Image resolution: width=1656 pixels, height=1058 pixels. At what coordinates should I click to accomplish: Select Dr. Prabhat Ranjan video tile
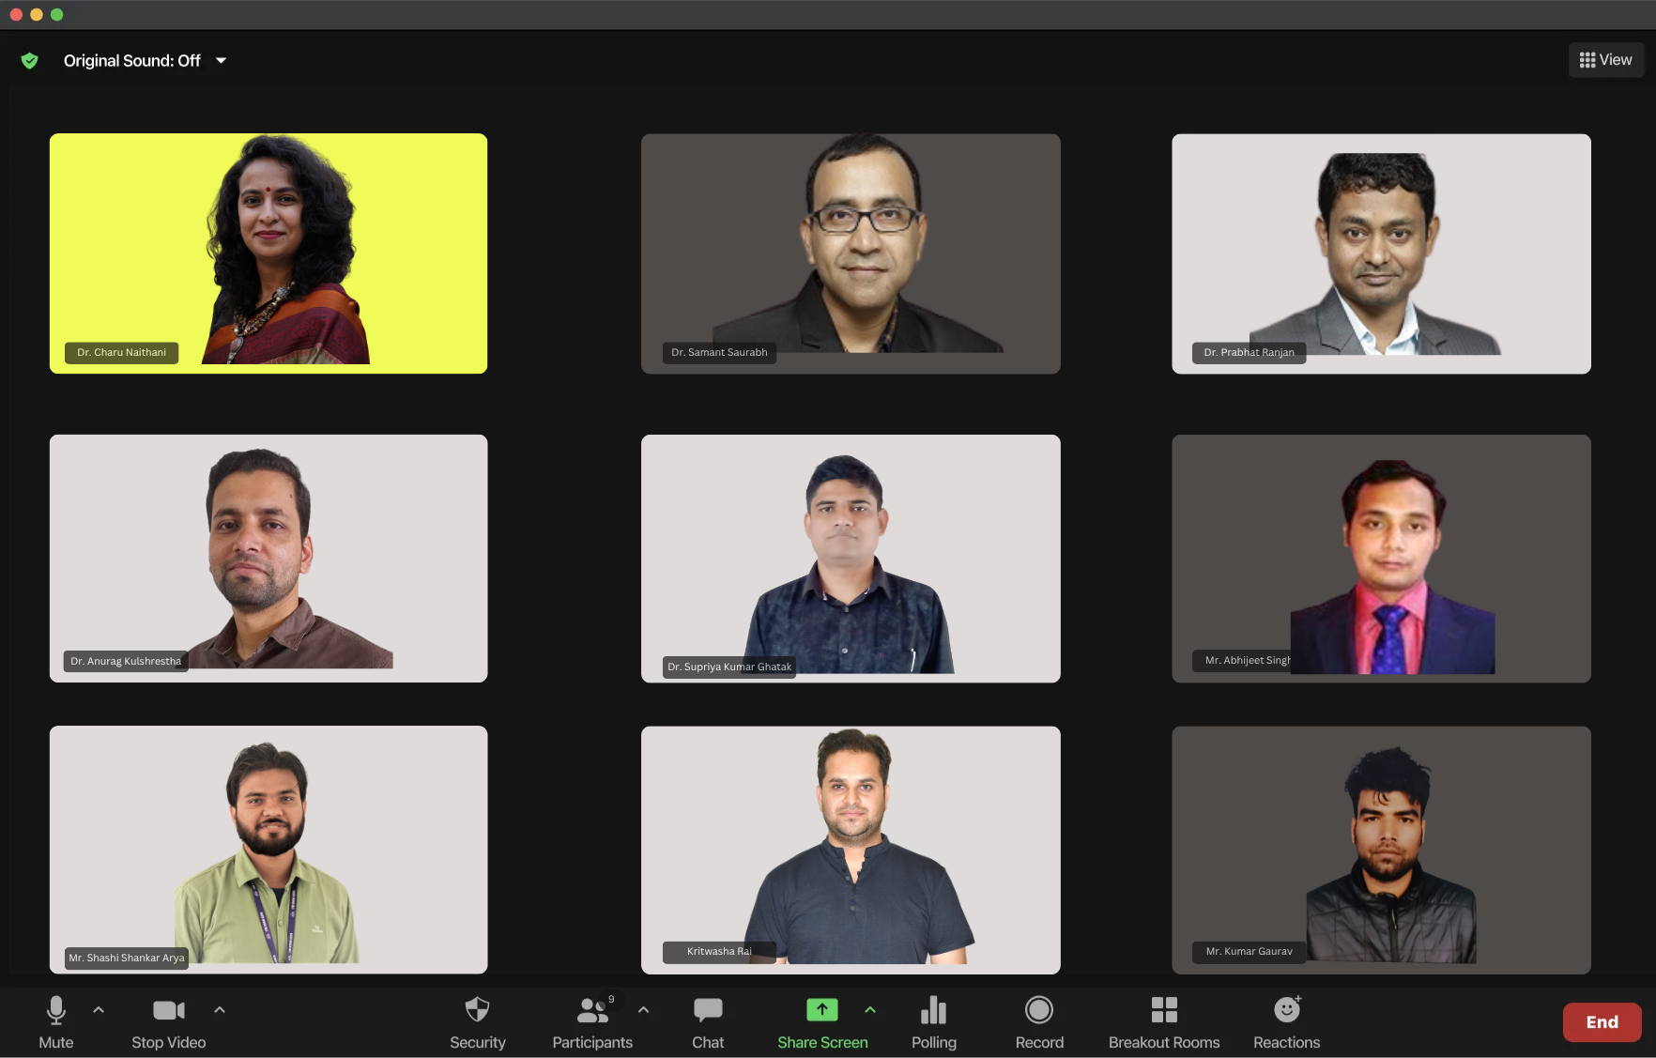point(1381,253)
